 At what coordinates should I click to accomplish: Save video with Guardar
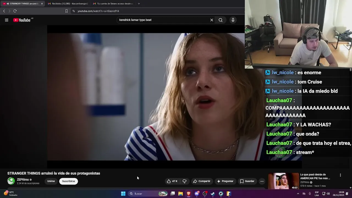coord(247,181)
